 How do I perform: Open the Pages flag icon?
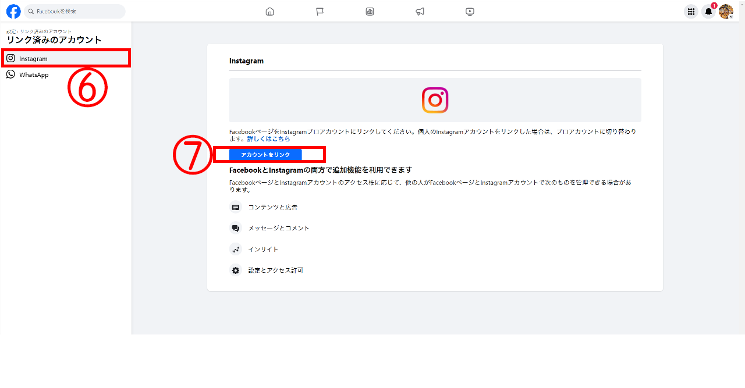click(320, 11)
